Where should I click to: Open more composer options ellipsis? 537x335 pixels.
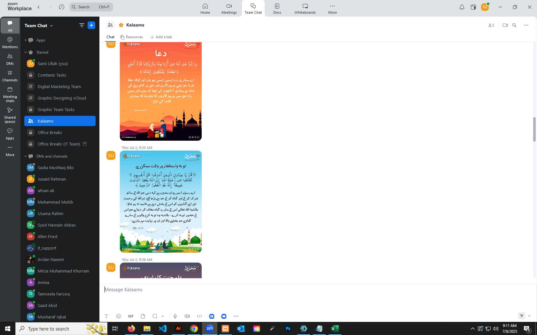[x=236, y=316]
